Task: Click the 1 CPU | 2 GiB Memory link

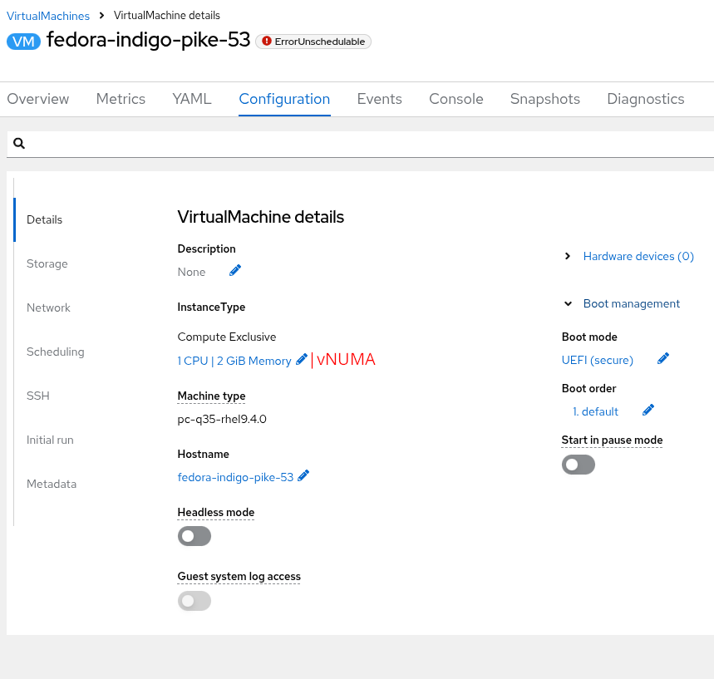Action: point(234,361)
